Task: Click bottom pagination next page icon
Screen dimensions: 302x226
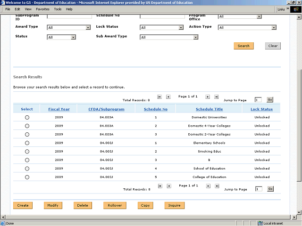Action: tap(208, 186)
